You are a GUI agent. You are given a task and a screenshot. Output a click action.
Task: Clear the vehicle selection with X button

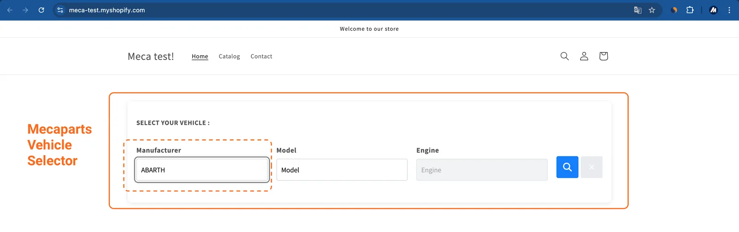click(591, 167)
